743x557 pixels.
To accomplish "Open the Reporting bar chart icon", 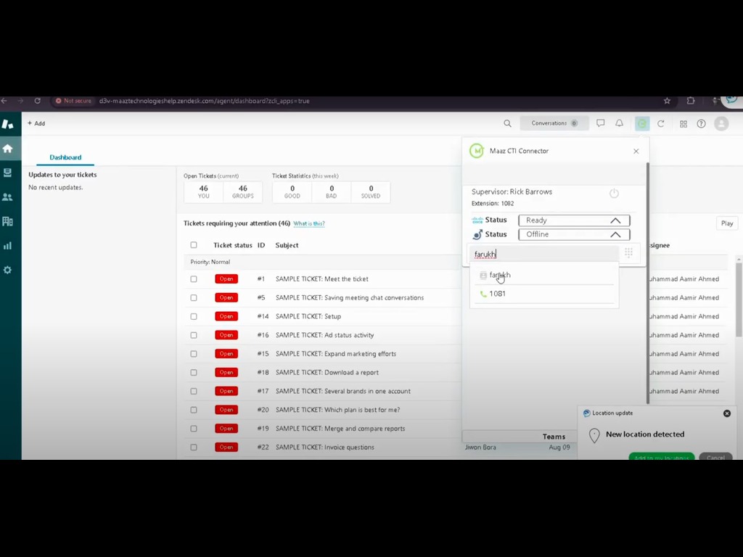I will click(8, 246).
